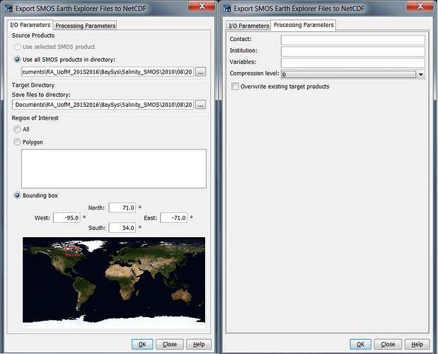Click the West longitude field showing -95.0
The image size is (438, 354).
tap(67, 217)
